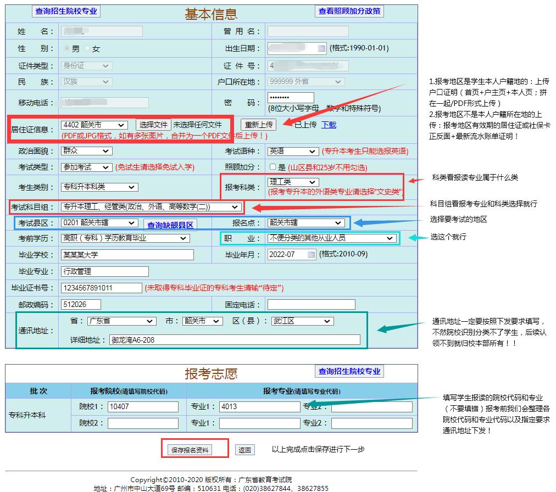Click the 固定电话 input field
The image size is (556, 492).
click(x=311, y=305)
